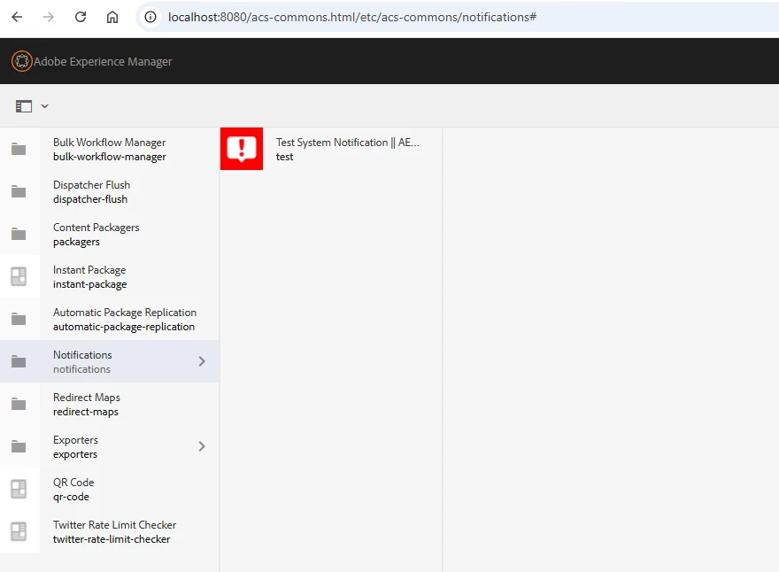Open the Redirect Maps item
This screenshot has width=779, height=572.
coord(109,404)
